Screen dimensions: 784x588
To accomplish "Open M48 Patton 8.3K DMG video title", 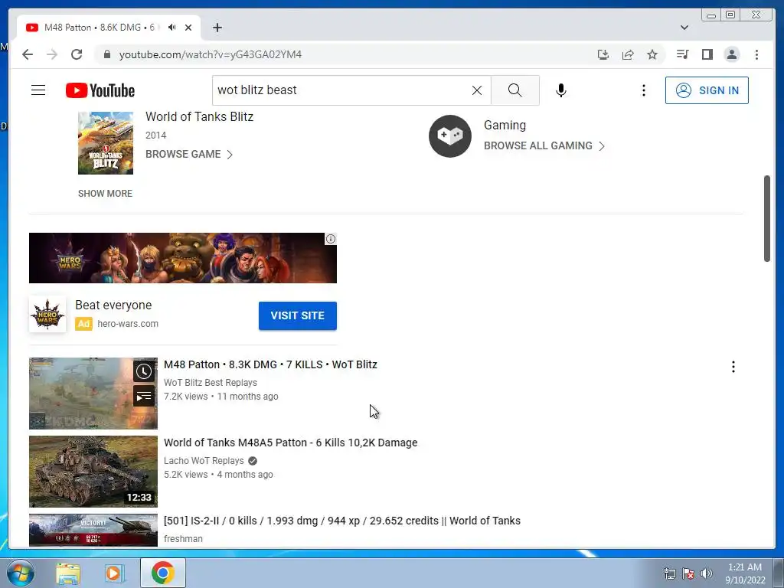I will (270, 364).
